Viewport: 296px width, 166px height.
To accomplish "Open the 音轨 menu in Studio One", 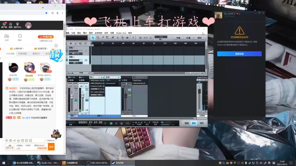I will click(x=79, y=33).
